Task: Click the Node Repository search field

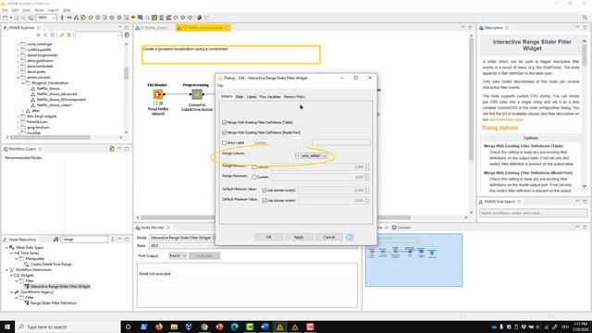Action: click(85, 240)
